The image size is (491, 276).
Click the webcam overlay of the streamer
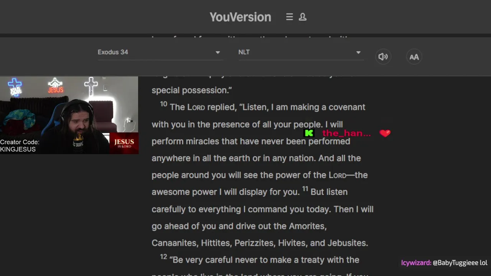69,115
